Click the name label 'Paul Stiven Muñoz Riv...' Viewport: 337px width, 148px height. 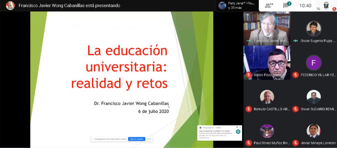point(272,143)
